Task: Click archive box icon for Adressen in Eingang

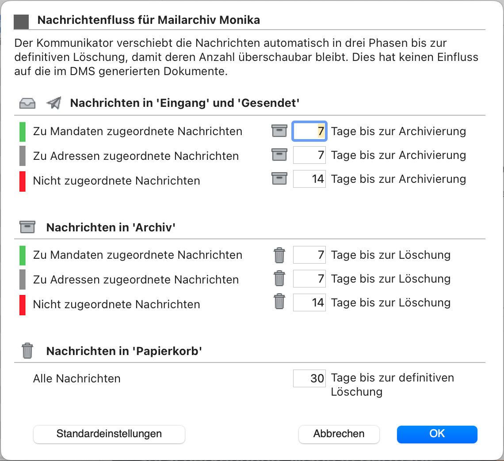Action: pos(279,155)
